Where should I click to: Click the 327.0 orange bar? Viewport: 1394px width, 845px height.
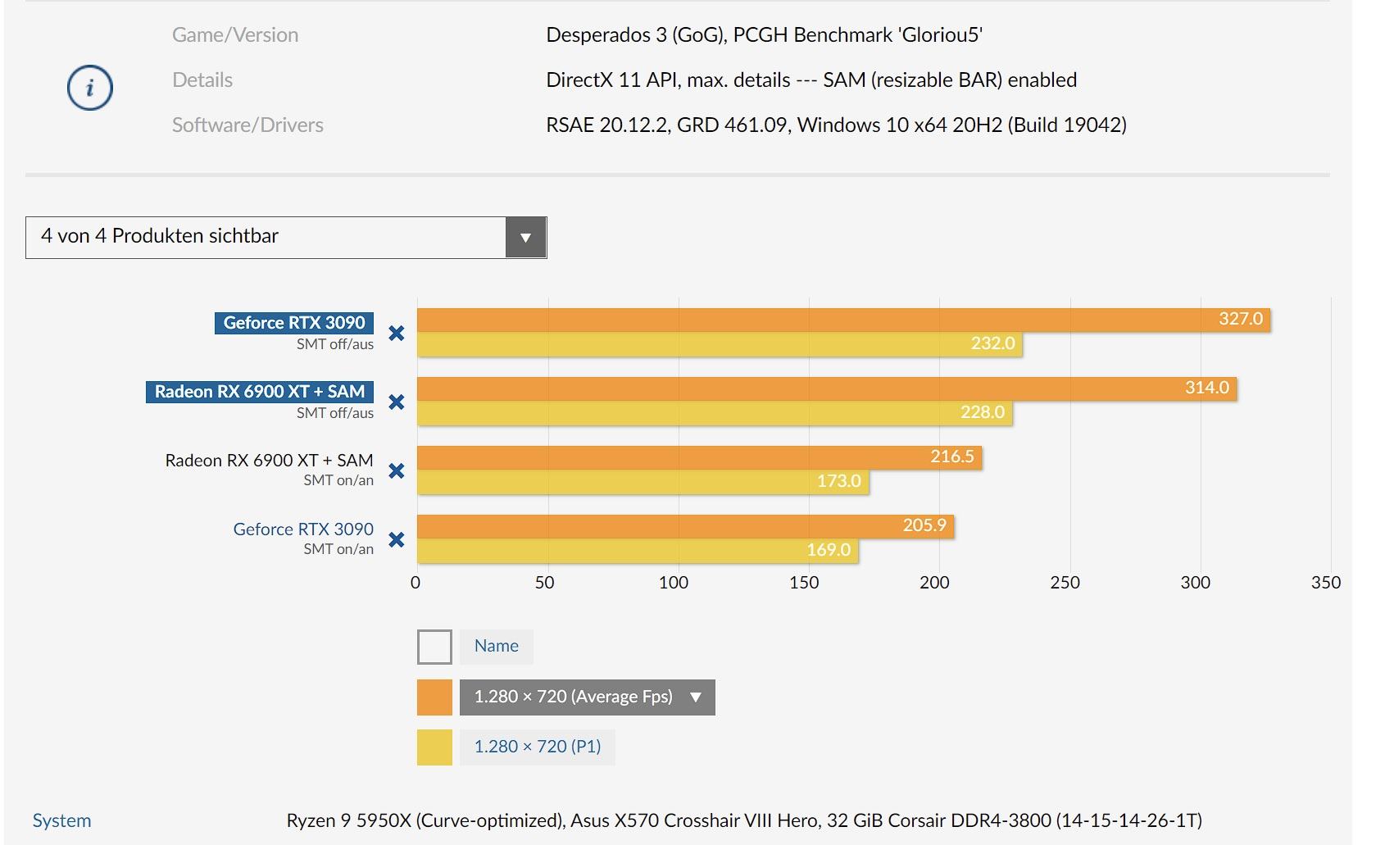pos(843,320)
